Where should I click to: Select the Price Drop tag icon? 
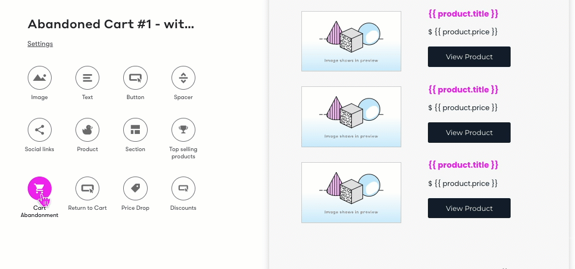click(x=135, y=189)
